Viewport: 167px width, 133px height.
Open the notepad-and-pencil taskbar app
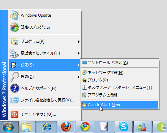pyautogui.click(x=104, y=127)
